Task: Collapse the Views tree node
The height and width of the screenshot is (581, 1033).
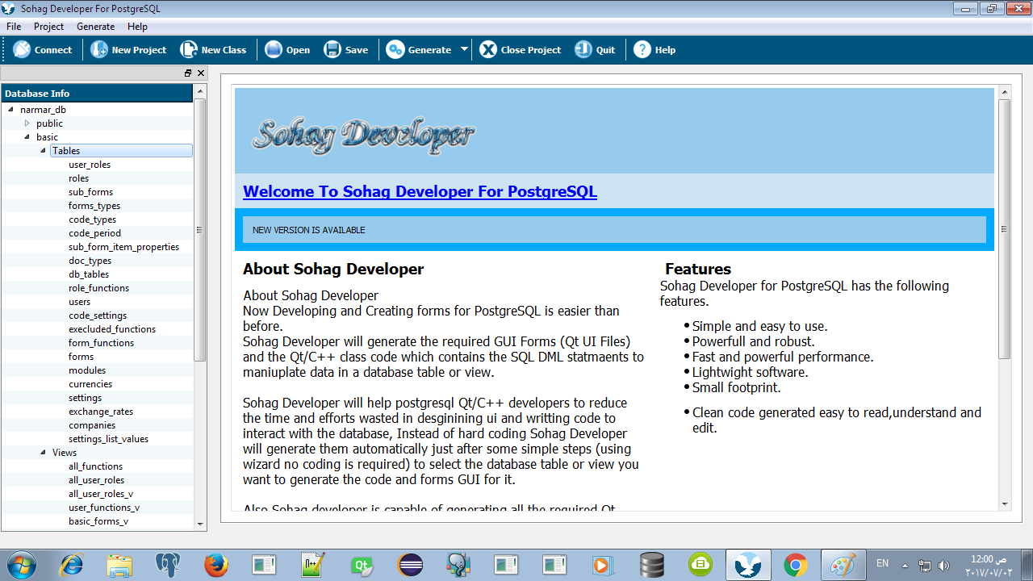Action: pyautogui.click(x=43, y=453)
